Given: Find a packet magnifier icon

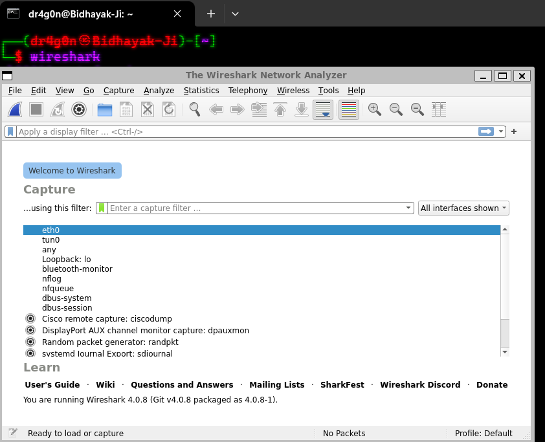Looking at the screenshot, I should tap(195, 110).
